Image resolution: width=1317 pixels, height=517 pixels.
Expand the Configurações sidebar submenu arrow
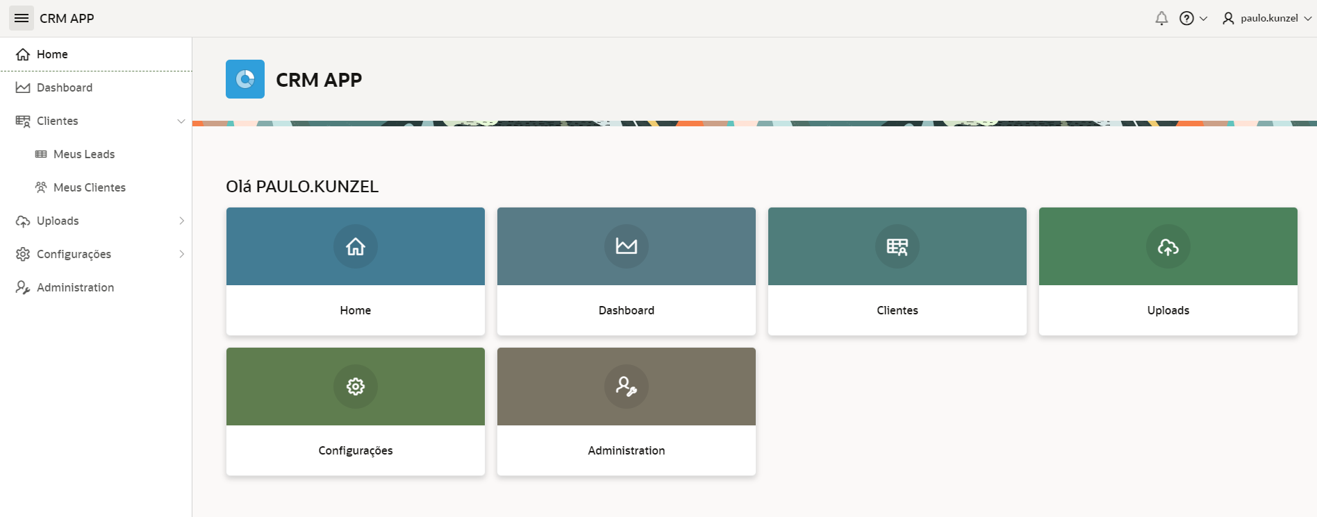181,254
